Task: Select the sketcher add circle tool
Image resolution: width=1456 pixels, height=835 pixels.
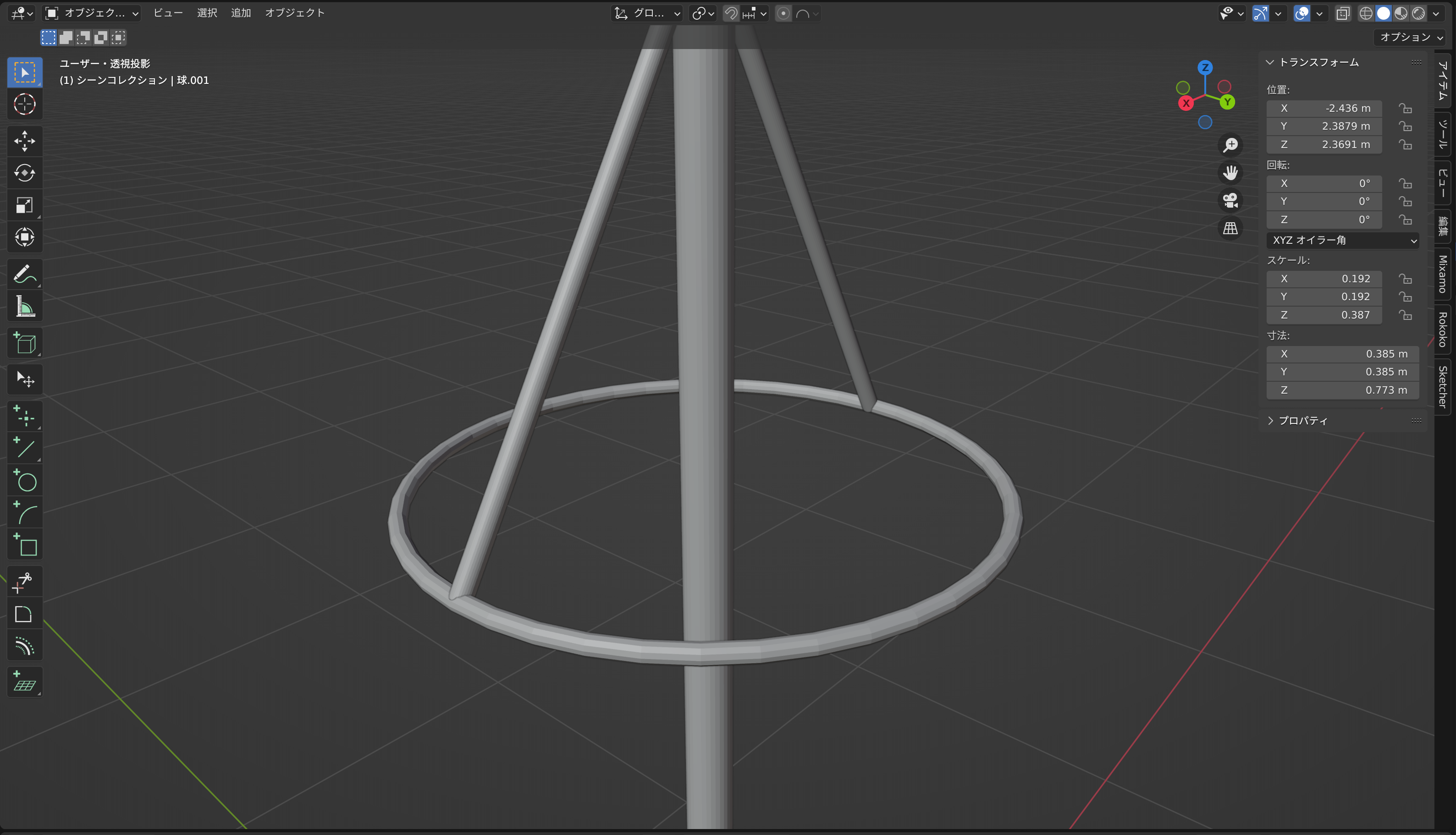Action: 25,481
